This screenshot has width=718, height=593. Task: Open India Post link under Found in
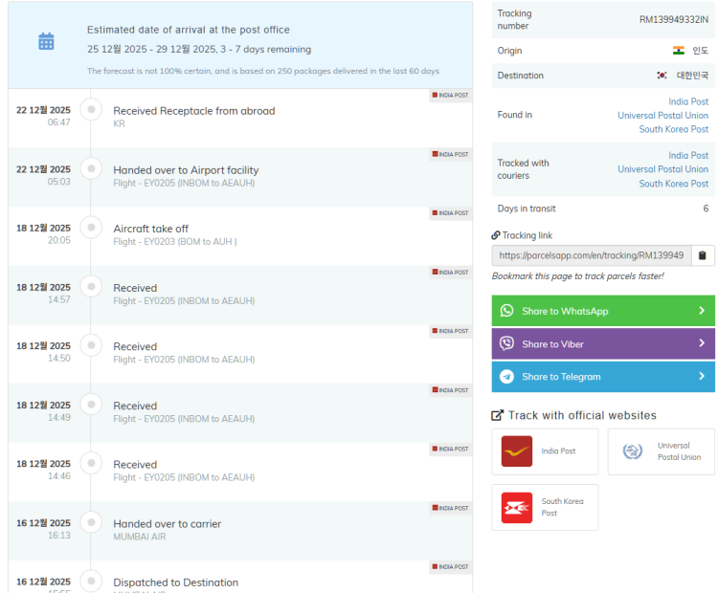[x=687, y=101]
